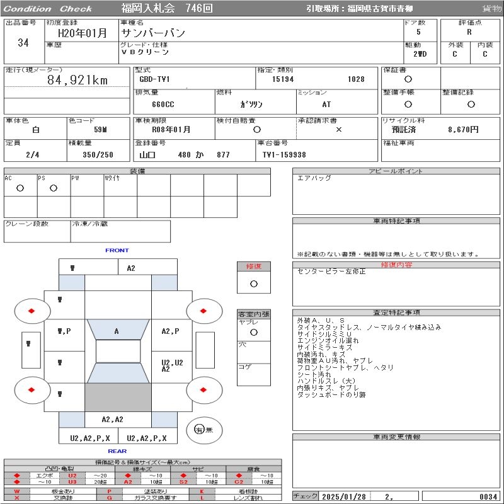Click the recycle fee 8,670円
This screenshot has width=504, height=504.
pos(463,130)
